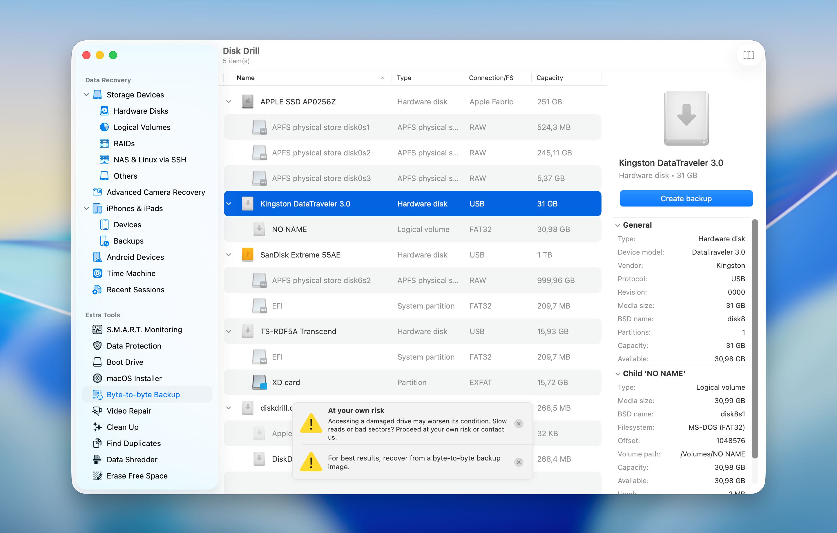Dismiss the byte-to-byte backup tip
The image size is (837, 533).
point(519,462)
